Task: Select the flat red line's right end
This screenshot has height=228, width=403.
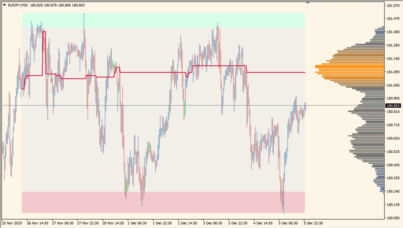Action: [x=304, y=73]
